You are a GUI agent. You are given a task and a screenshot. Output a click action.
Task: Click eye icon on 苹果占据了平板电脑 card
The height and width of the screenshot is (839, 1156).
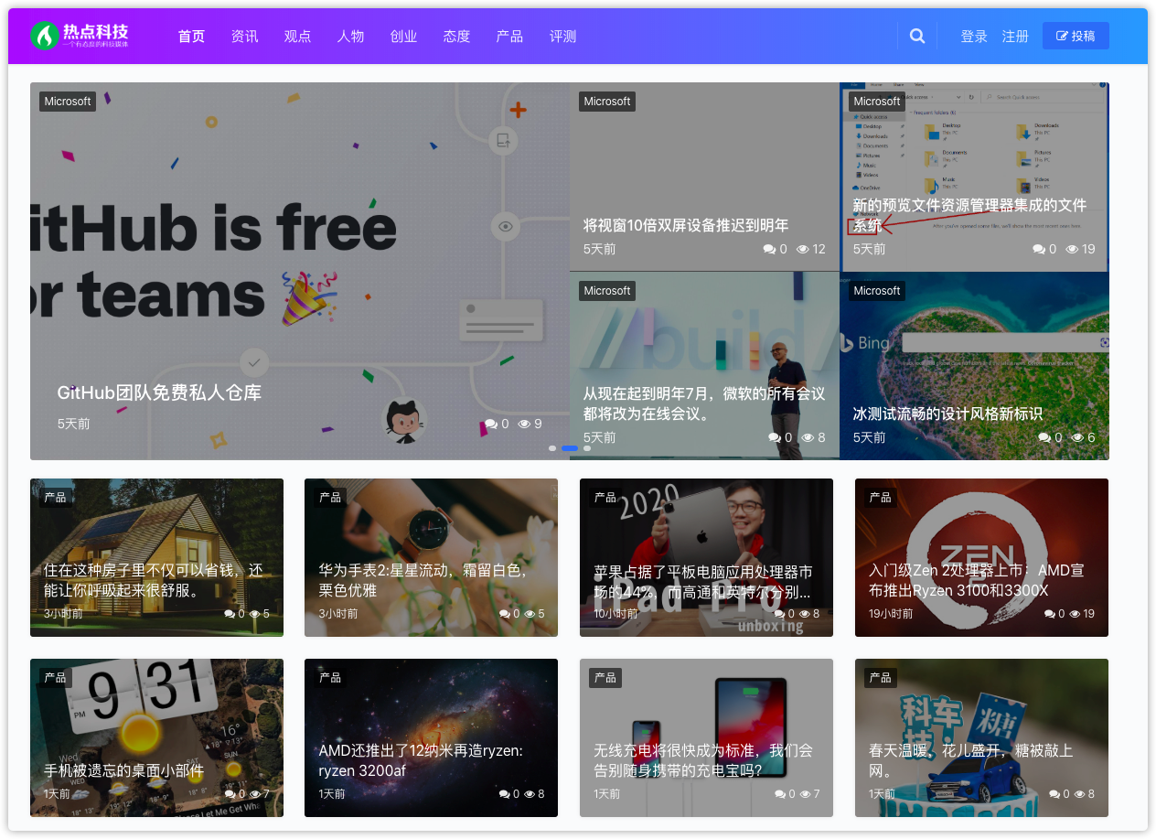(x=806, y=614)
